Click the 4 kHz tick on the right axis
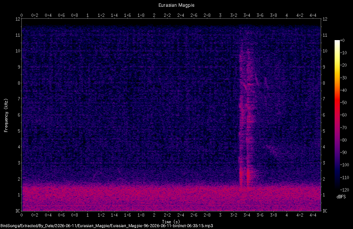 click(x=324, y=147)
